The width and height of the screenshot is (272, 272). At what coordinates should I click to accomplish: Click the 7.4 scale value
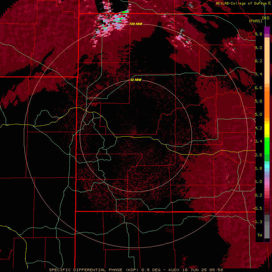tap(258, 74)
